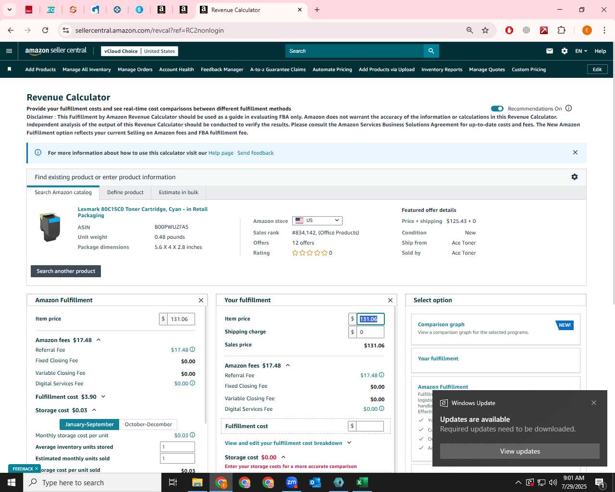This screenshot has width=615, height=492.
Task: Switch to the Define product tab
Action: point(125,192)
